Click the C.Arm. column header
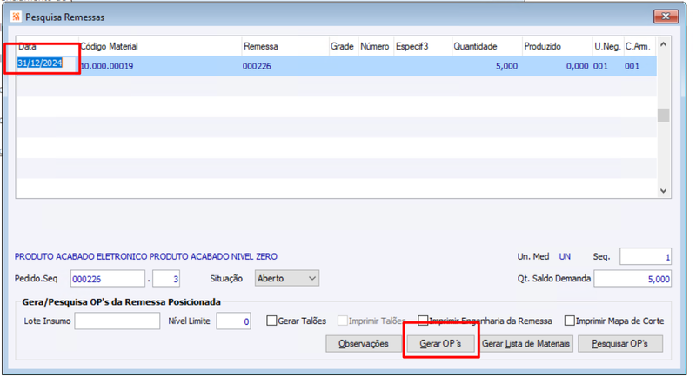This screenshot has height=377, width=696. 639,46
